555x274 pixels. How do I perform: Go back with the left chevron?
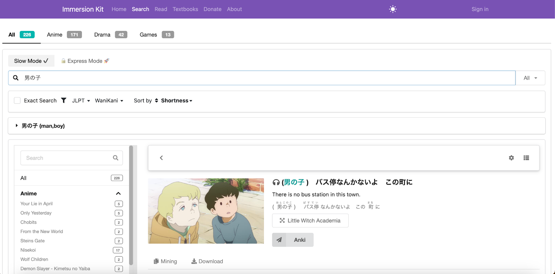pyautogui.click(x=161, y=158)
